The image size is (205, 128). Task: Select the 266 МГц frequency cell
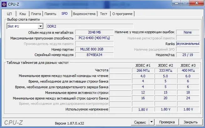tap(143, 70)
